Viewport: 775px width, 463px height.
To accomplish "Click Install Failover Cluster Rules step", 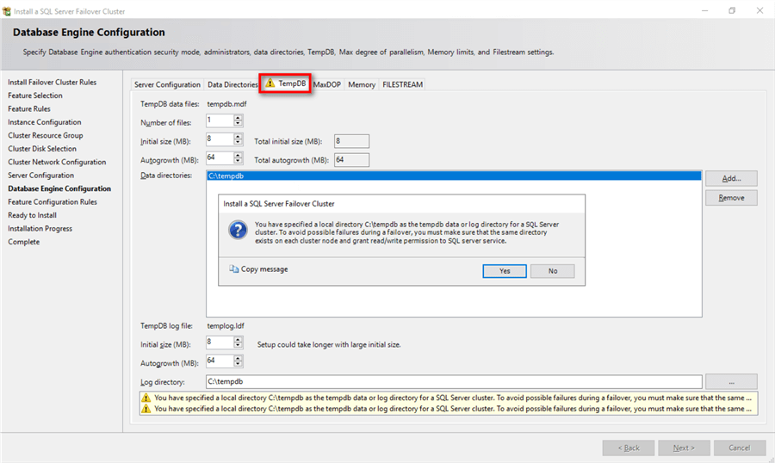I will point(52,82).
